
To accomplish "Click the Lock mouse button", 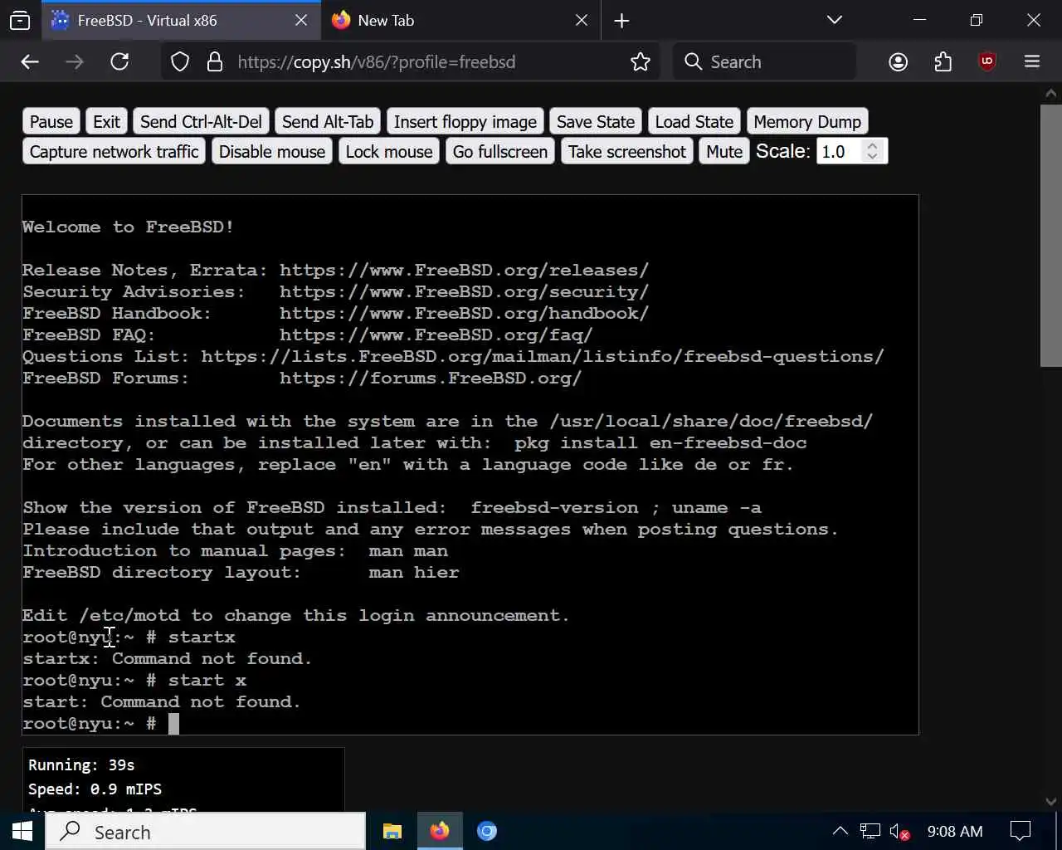I will 389,152.
